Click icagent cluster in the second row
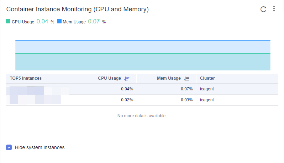 pyautogui.click(x=207, y=100)
